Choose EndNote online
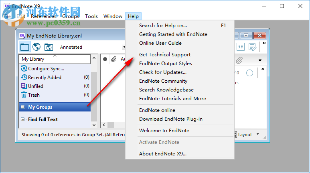This screenshot has height=173, width=310. point(180,110)
